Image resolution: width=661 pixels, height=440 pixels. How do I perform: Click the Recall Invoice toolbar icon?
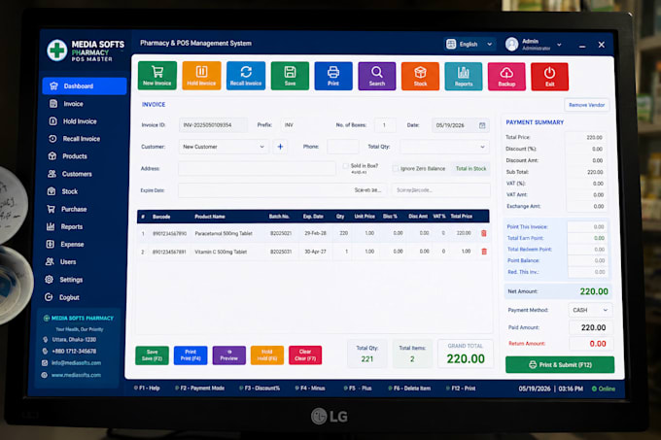pyautogui.click(x=246, y=76)
